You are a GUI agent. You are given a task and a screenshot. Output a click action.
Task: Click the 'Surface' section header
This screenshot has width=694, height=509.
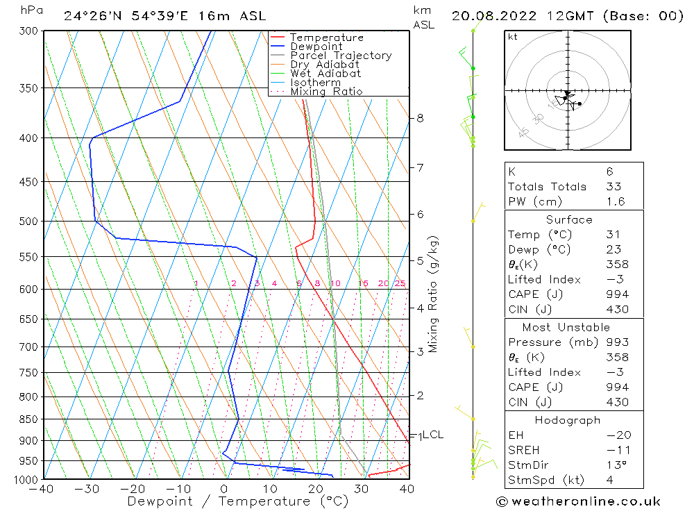click(569, 219)
